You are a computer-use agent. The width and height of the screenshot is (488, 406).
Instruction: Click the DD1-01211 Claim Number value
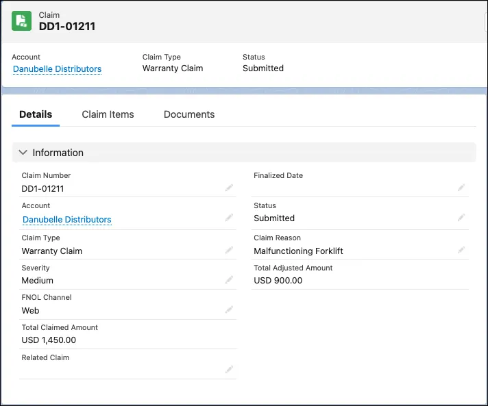(x=42, y=189)
